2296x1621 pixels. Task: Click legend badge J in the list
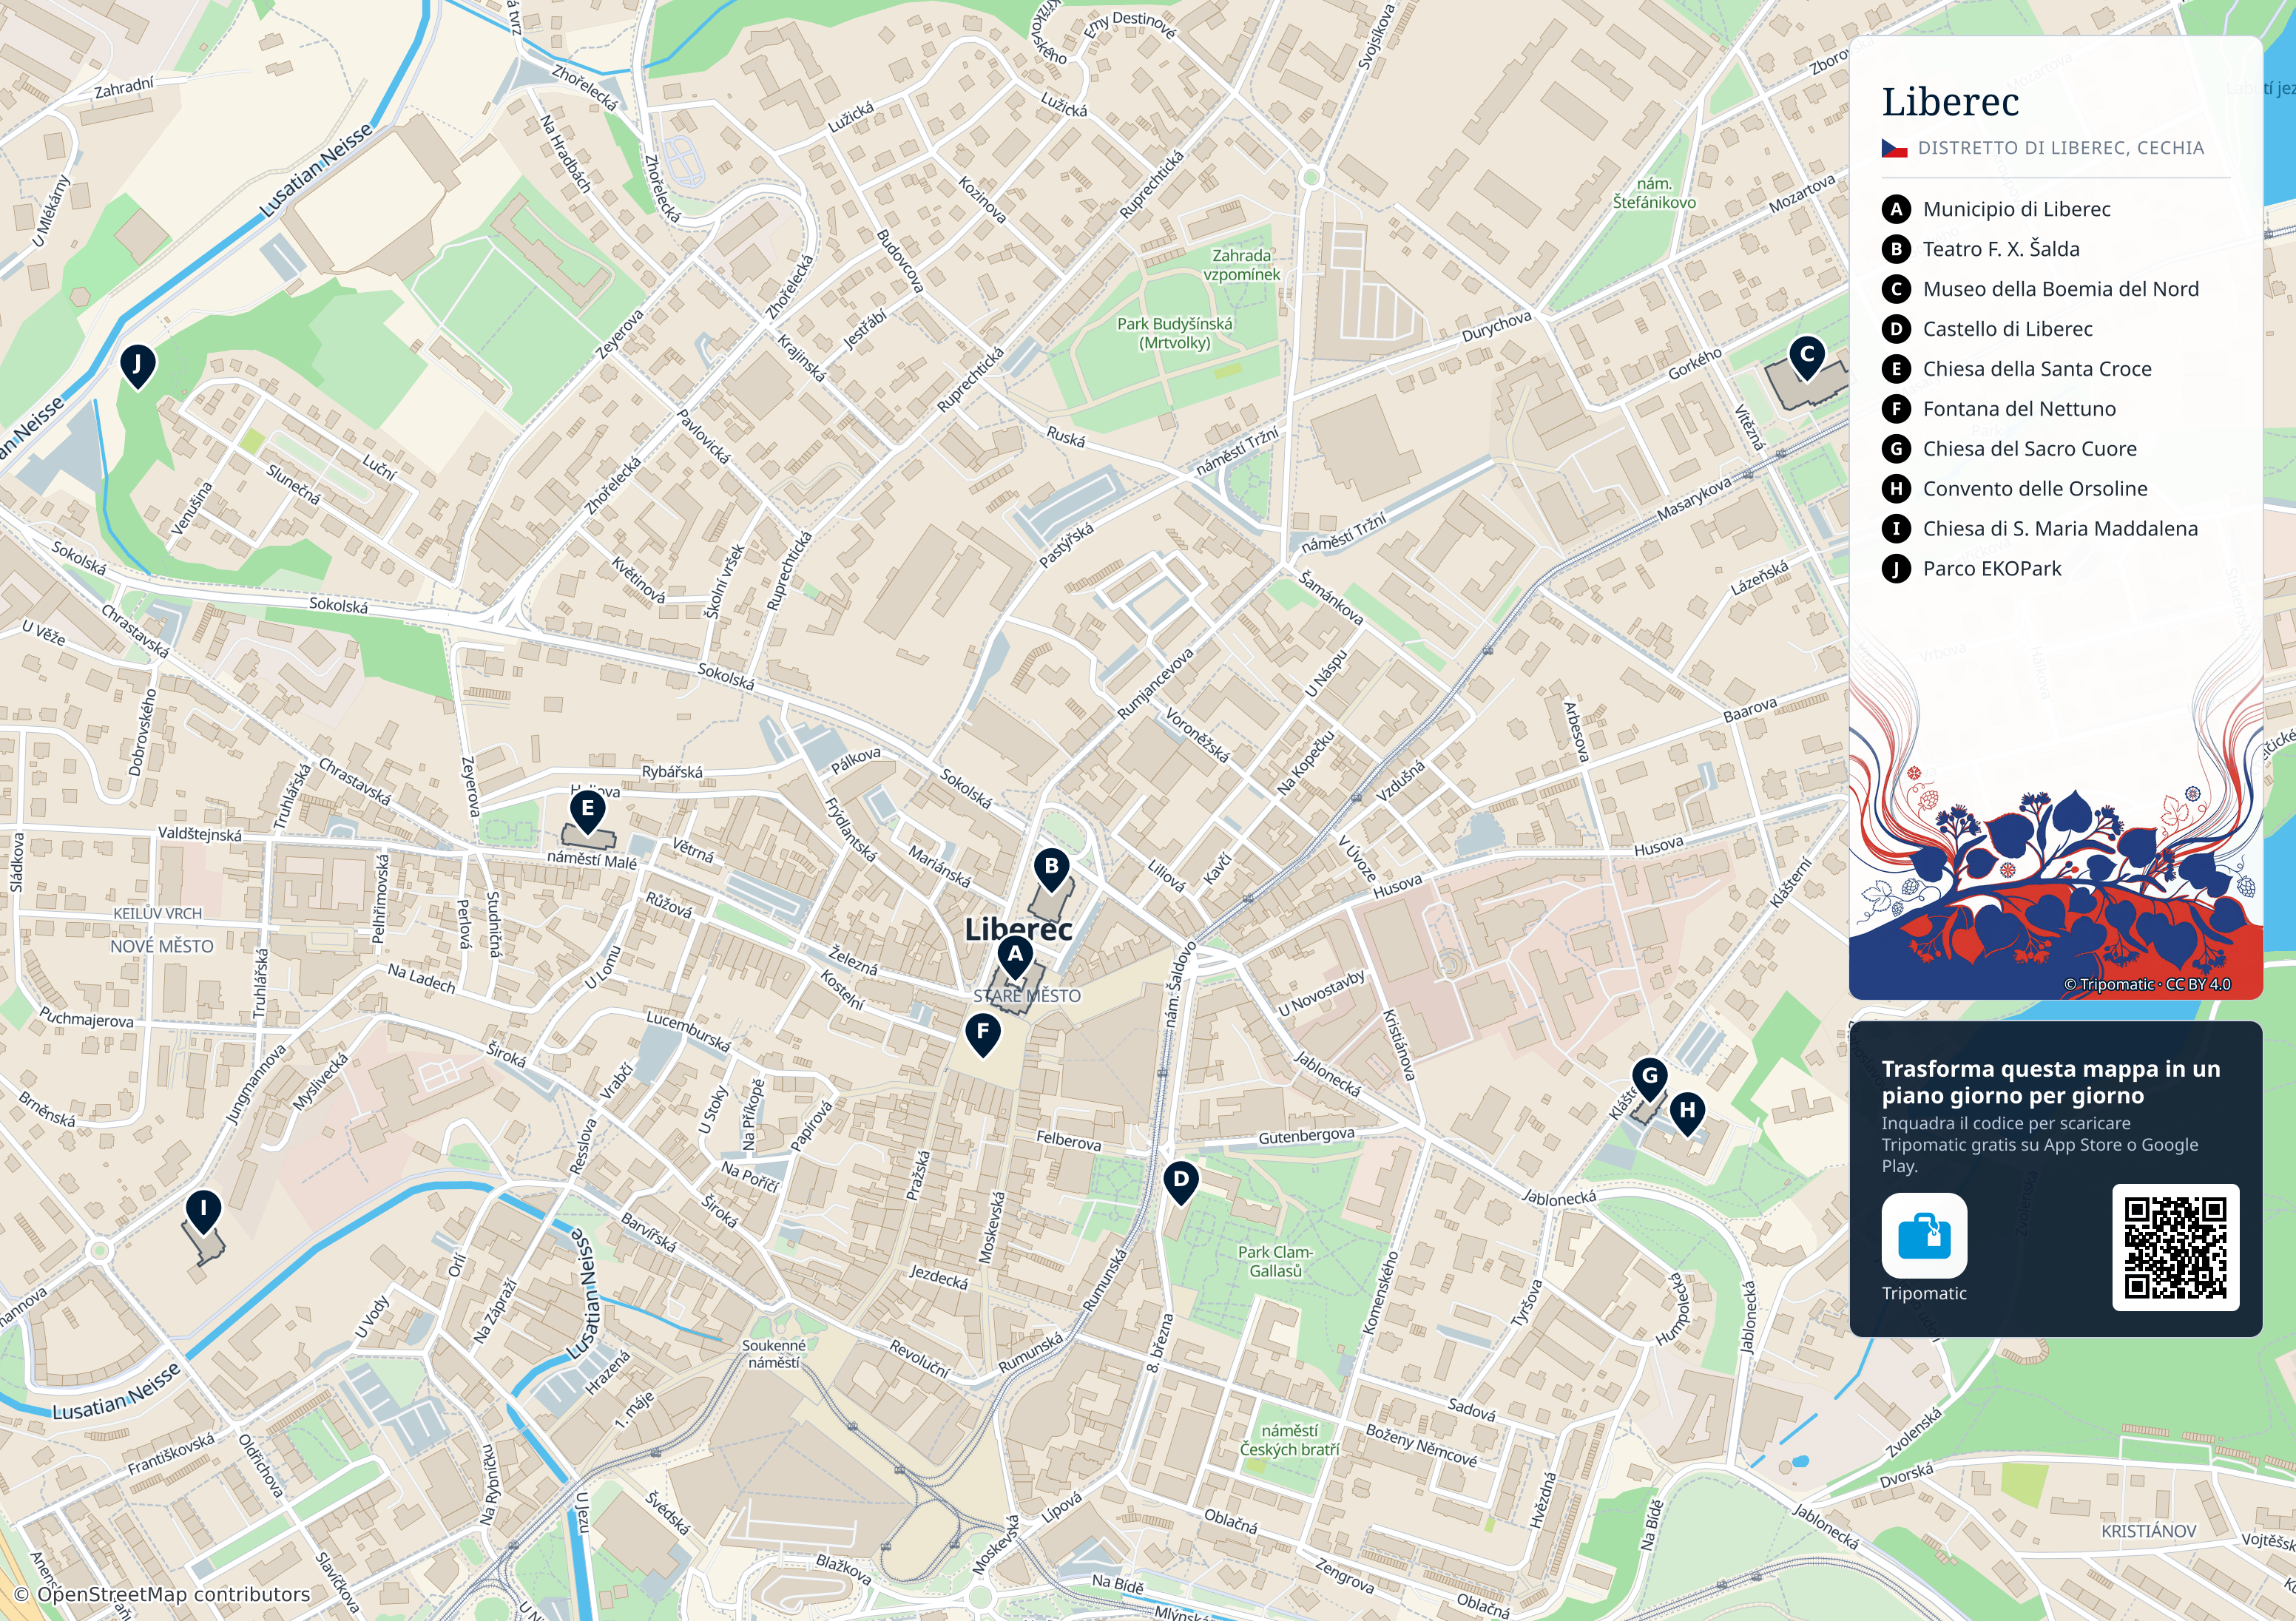[1896, 569]
